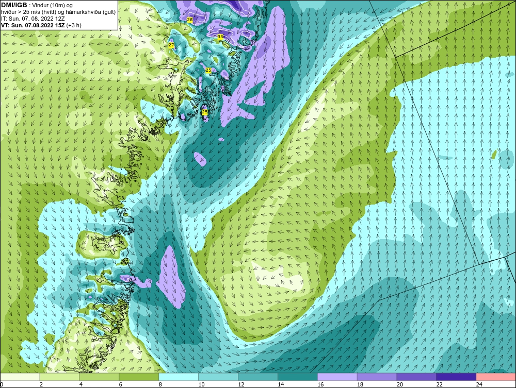The image size is (516, 388).
Task: Pick the 0–2 m/s palest legend swatch
Action: pos(20,377)
